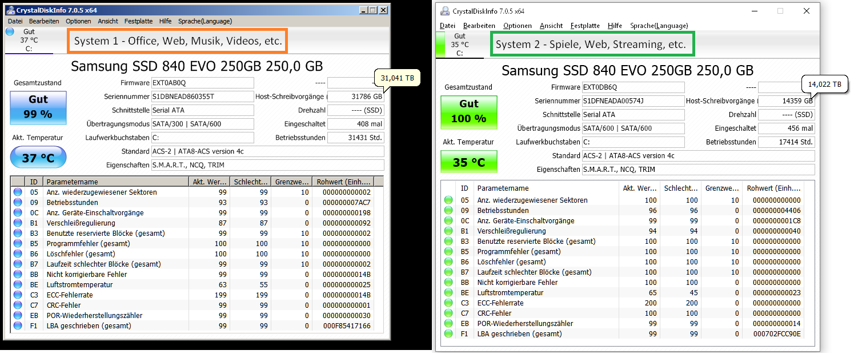Select Anz. Geräte-Einschaltvorgänge row in left window
This screenshot has width=854, height=354.
coord(197,213)
